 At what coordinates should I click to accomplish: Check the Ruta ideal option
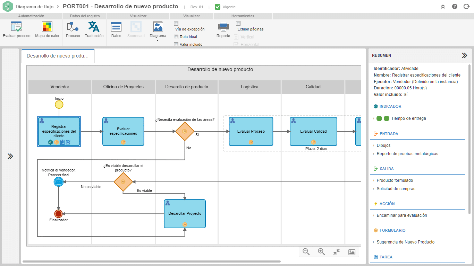176,37
